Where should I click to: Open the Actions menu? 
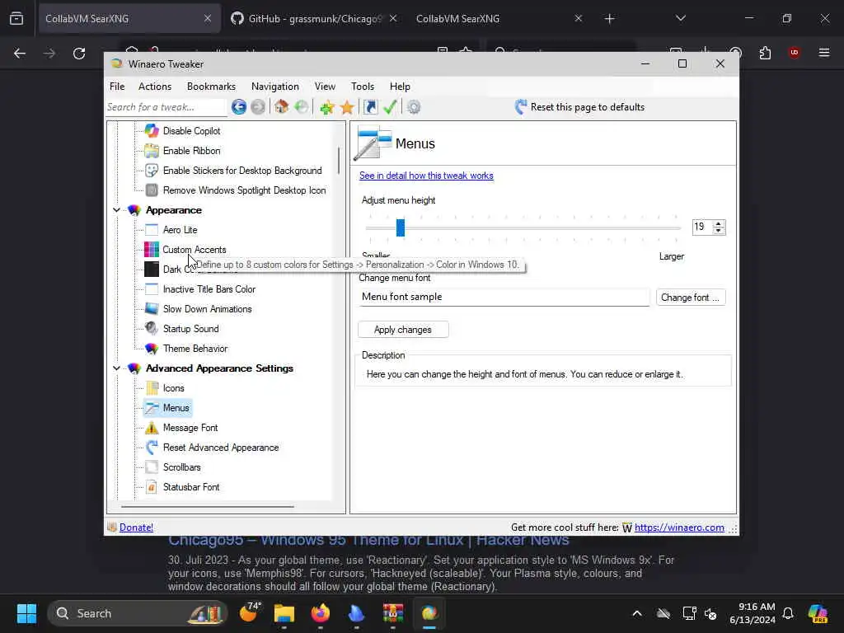point(155,87)
